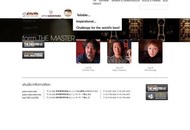Click THE MASTER LC footer banner
This screenshot has width=190, height=130.
(157, 88)
